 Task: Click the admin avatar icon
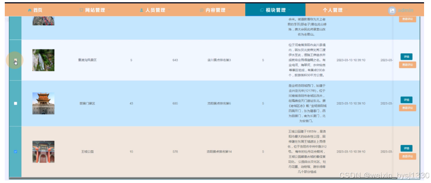[x=392, y=10]
